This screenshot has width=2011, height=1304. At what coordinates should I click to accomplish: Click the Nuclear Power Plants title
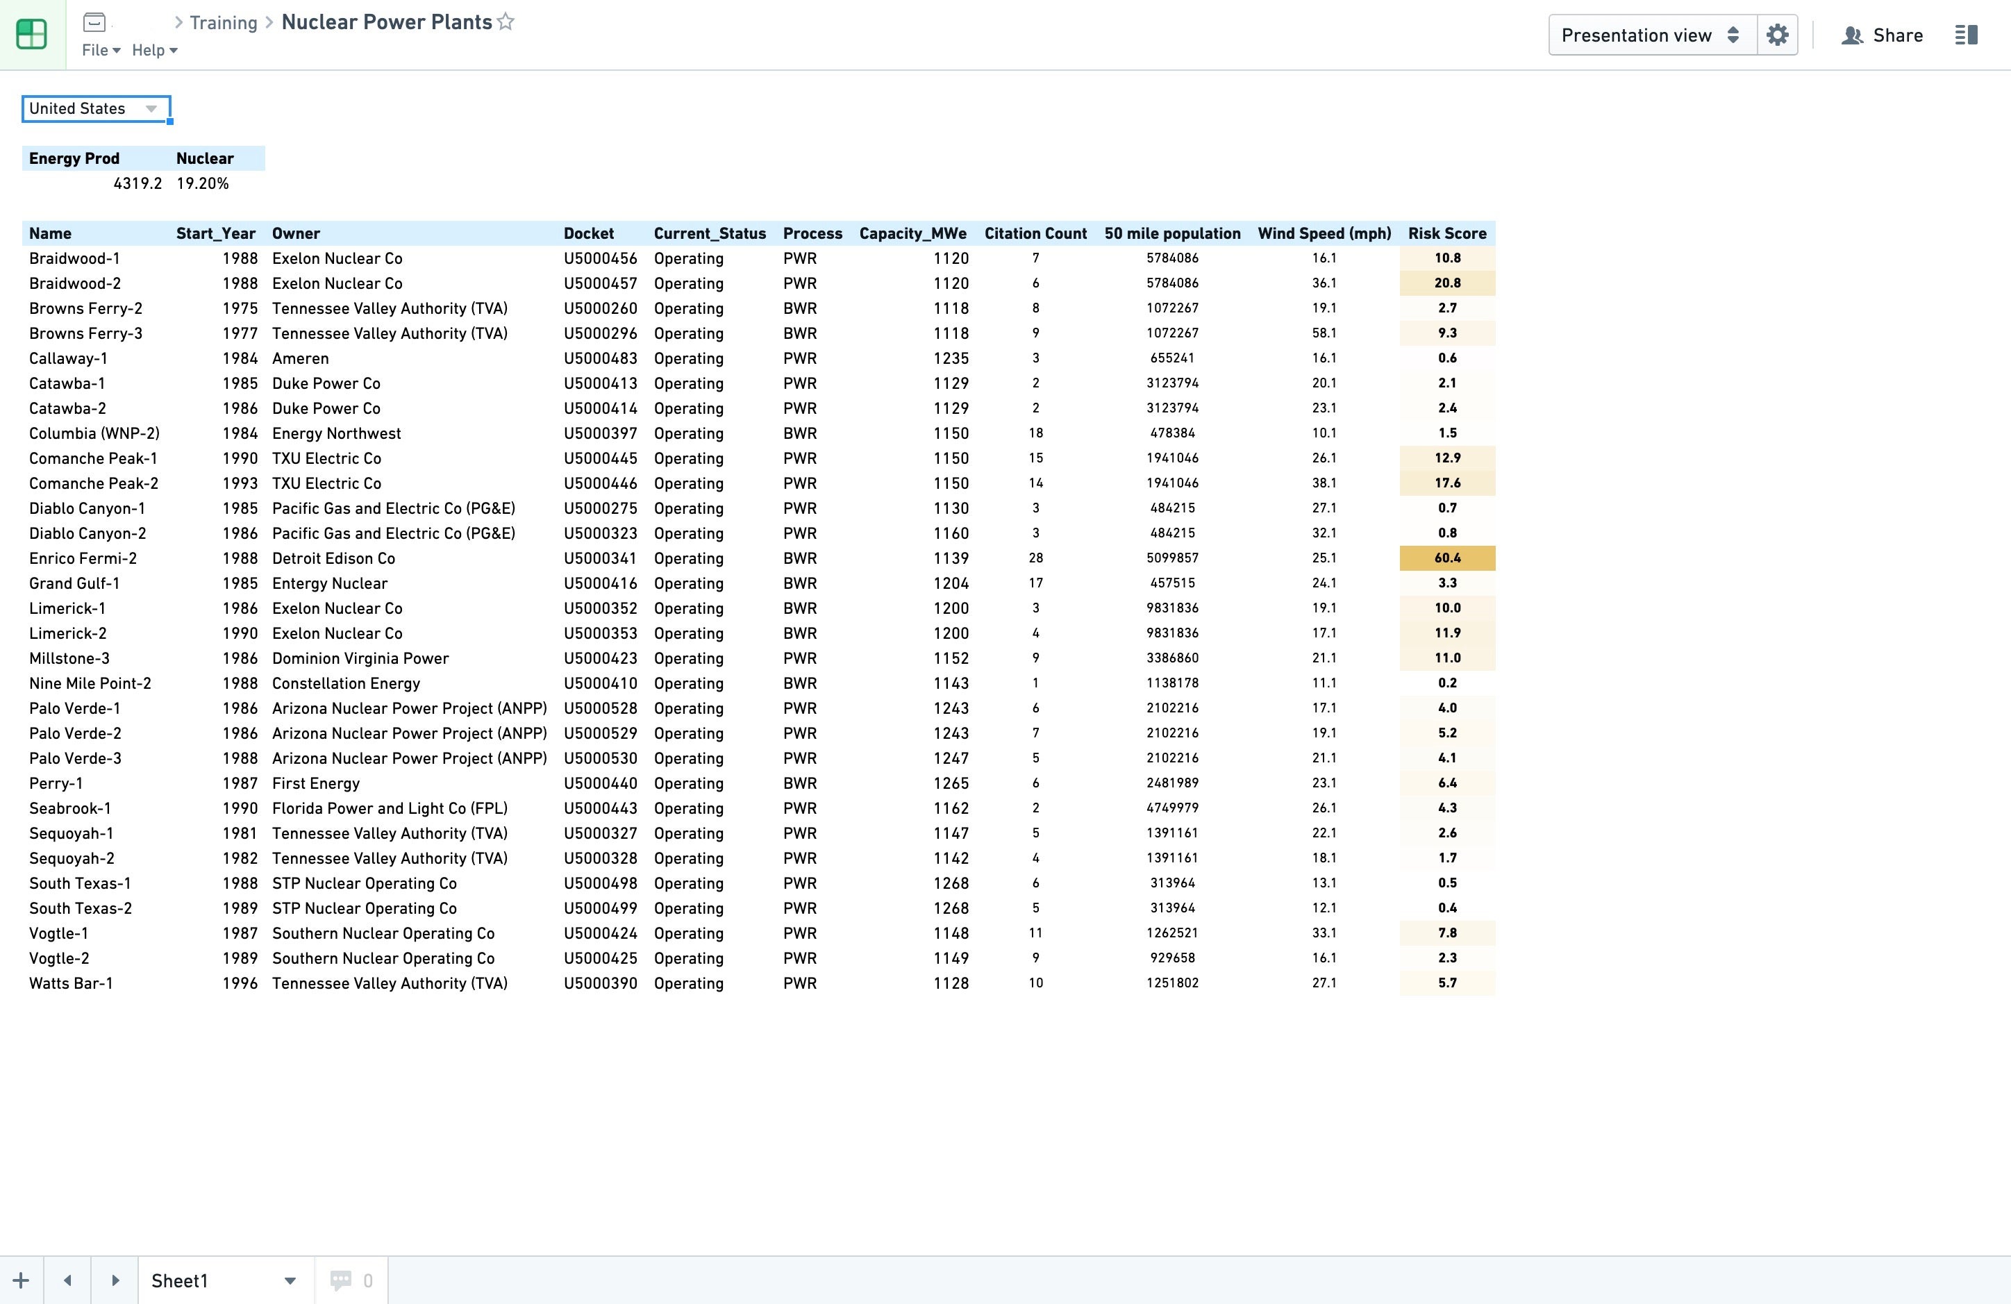(386, 22)
